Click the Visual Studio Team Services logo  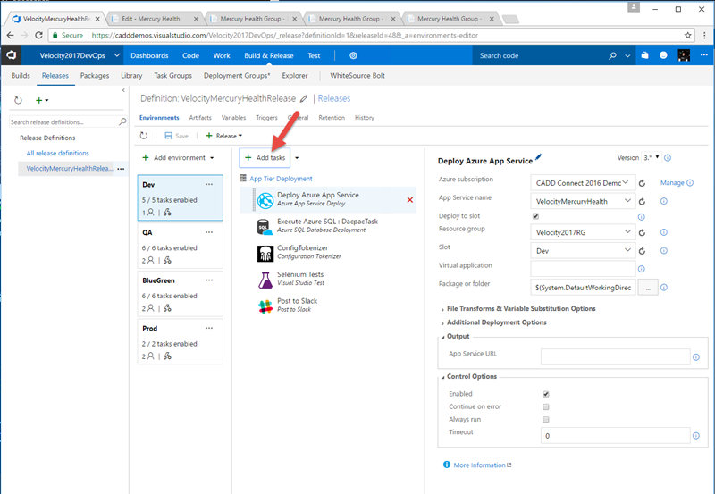tap(12, 55)
